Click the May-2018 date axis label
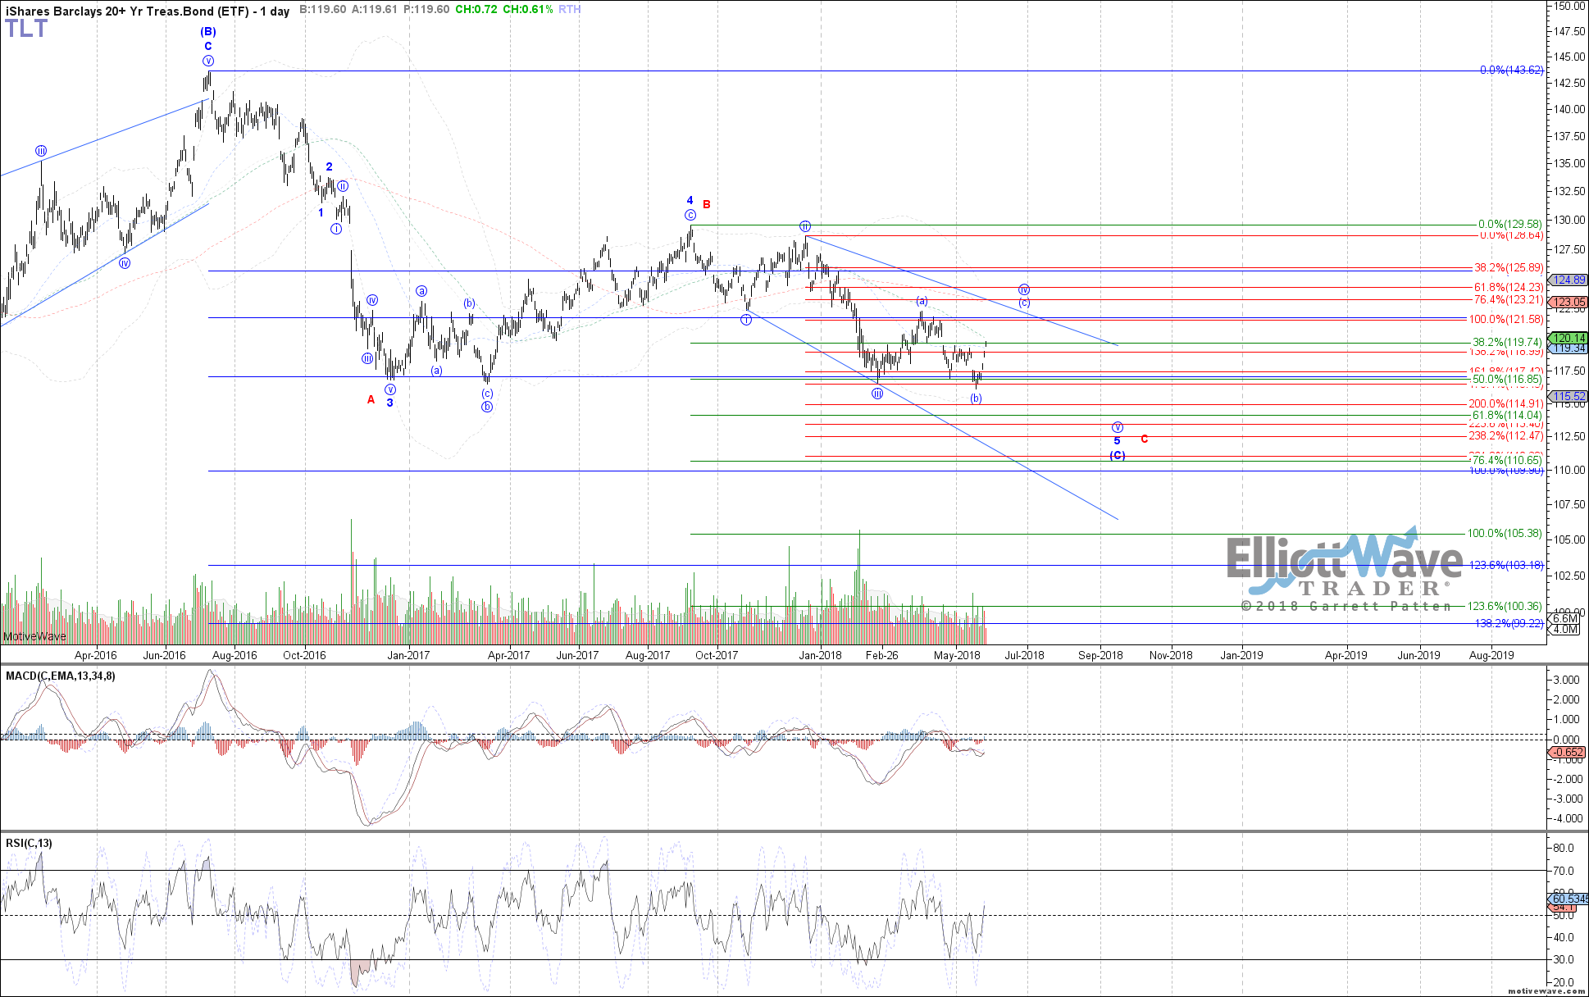The height and width of the screenshot is (997, 1589). [x=957, y=655]
